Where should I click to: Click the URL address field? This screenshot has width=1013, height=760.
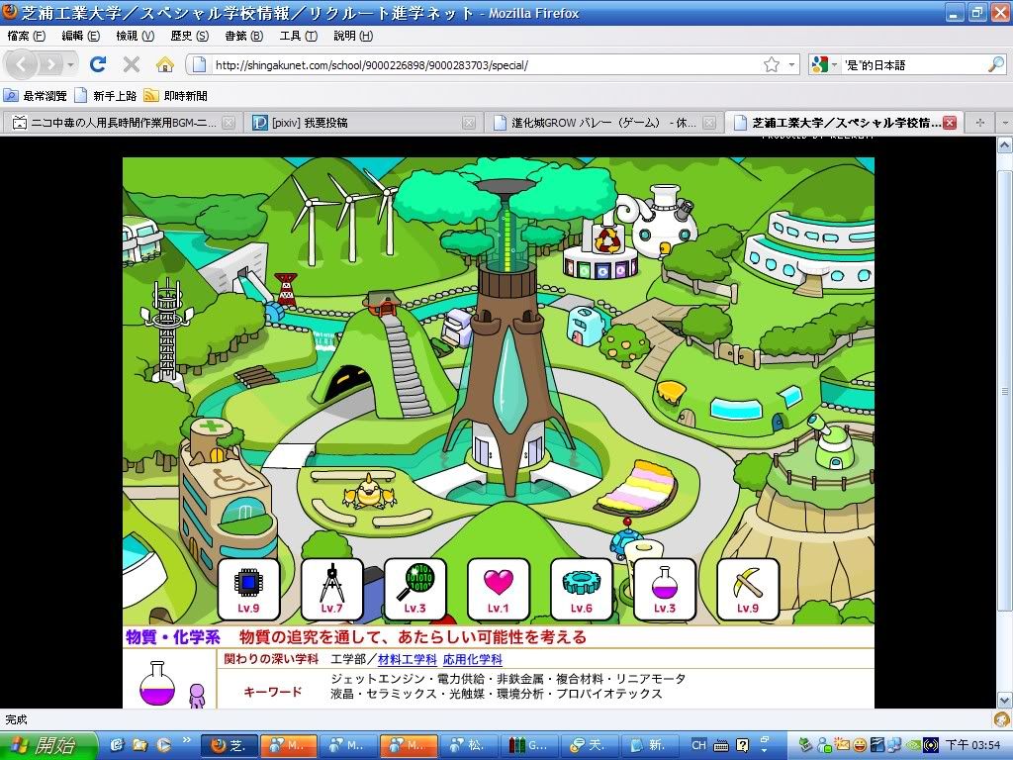pos(485,64)
